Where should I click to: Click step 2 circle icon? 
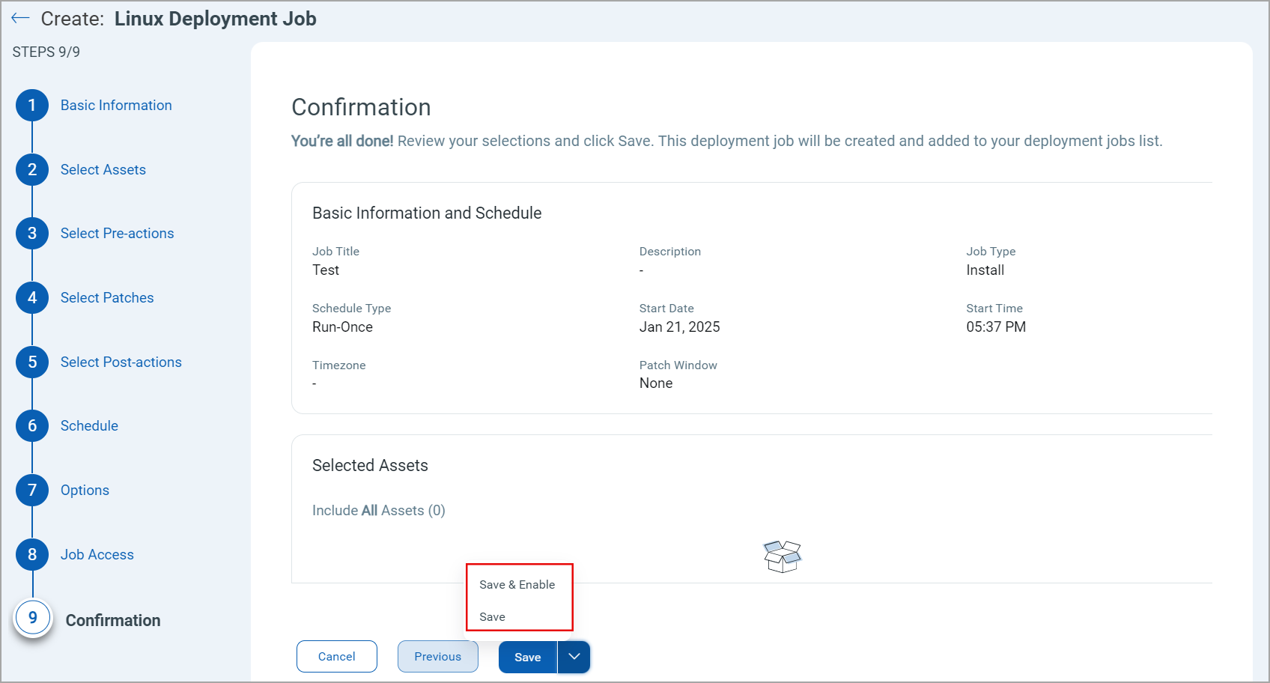[32, 170]
